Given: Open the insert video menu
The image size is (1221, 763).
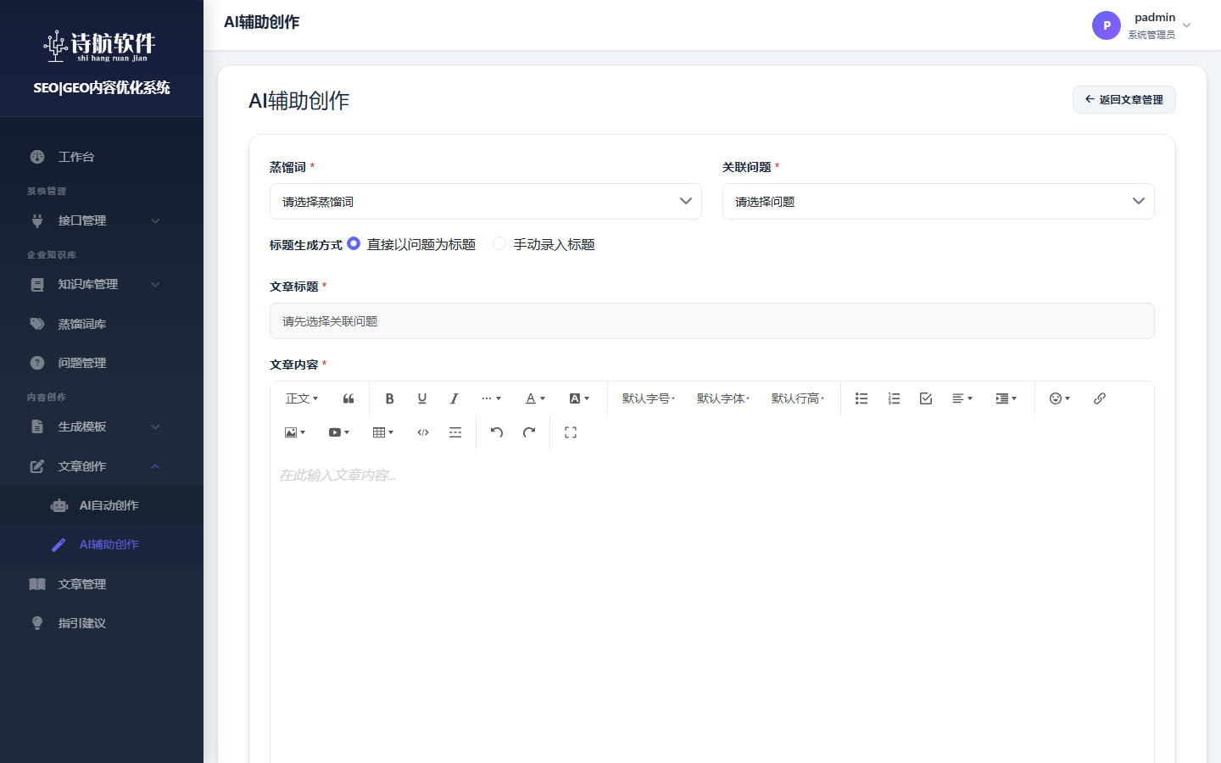Looking at the screenshot, I should pos(338,432).
